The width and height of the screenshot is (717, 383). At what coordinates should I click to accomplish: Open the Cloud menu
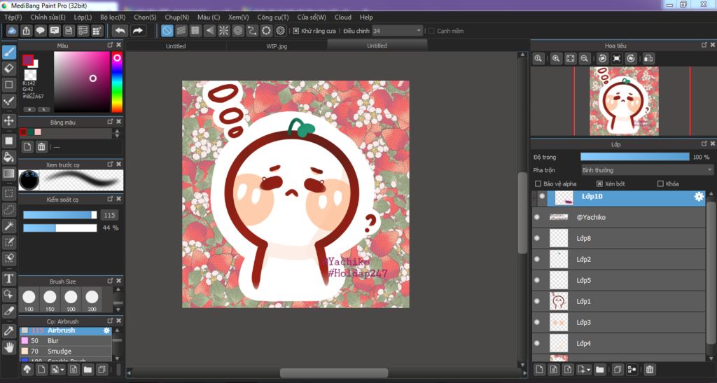[x=342, y=17]
